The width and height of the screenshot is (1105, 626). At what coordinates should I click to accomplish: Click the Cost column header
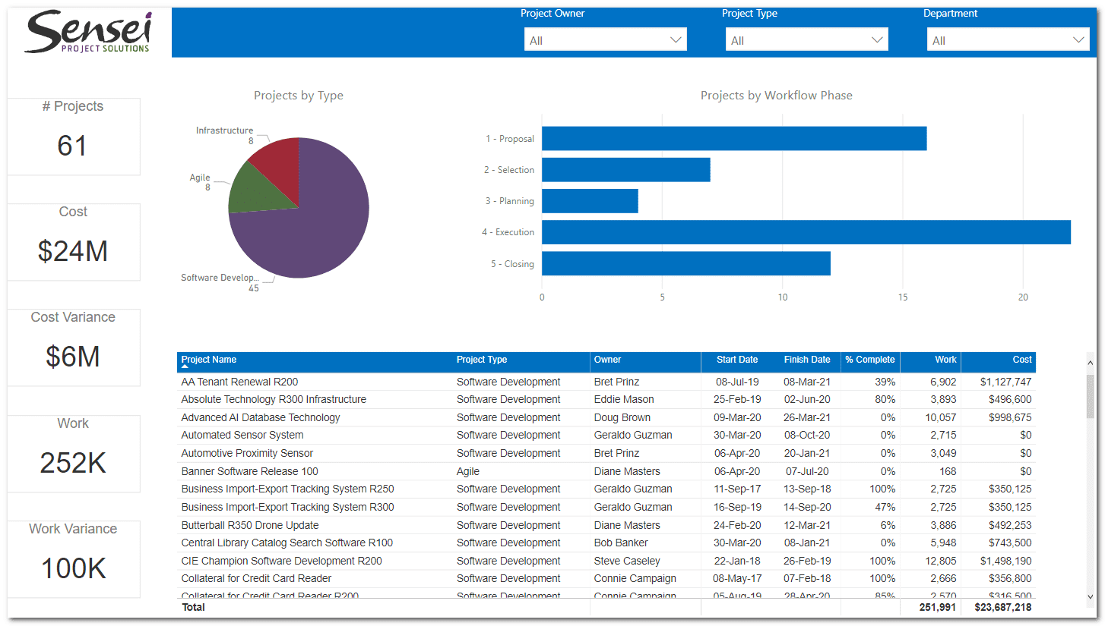pyautogui.click(x=1021, y=360)
